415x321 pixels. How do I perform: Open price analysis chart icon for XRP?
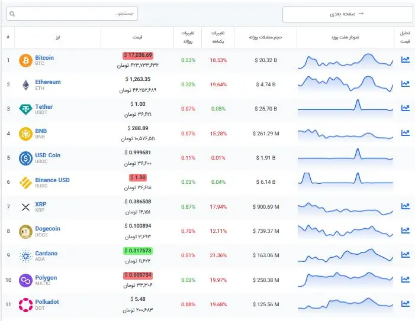pos(405,206)
